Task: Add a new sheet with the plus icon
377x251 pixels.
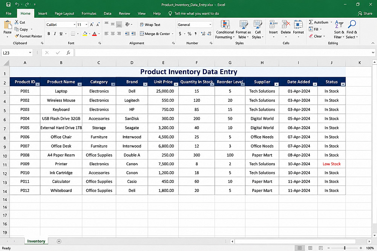Action: [59, 241]
